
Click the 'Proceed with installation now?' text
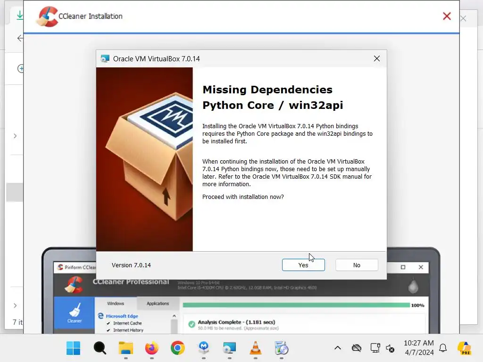pyautogui.click(x=243, y=197)
